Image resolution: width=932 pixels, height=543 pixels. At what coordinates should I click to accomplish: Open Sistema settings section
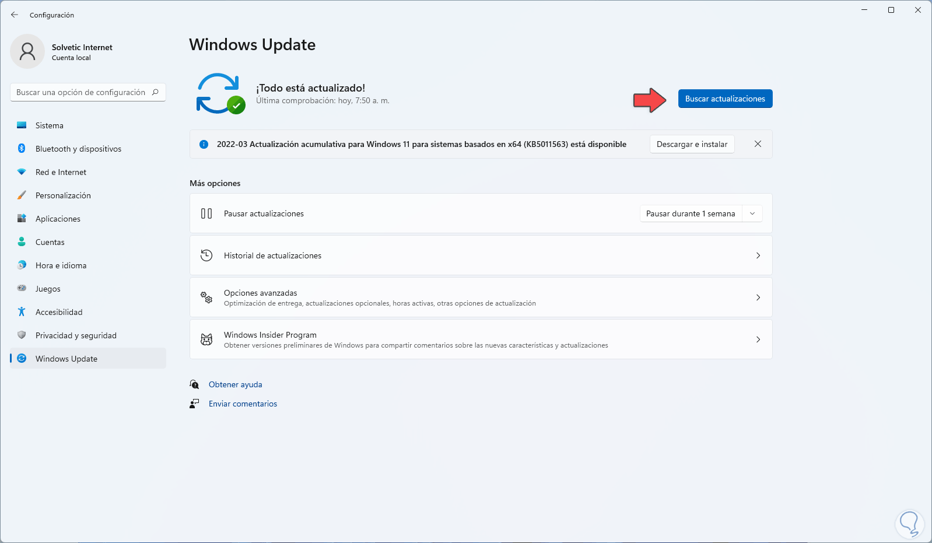pos(88,125)
